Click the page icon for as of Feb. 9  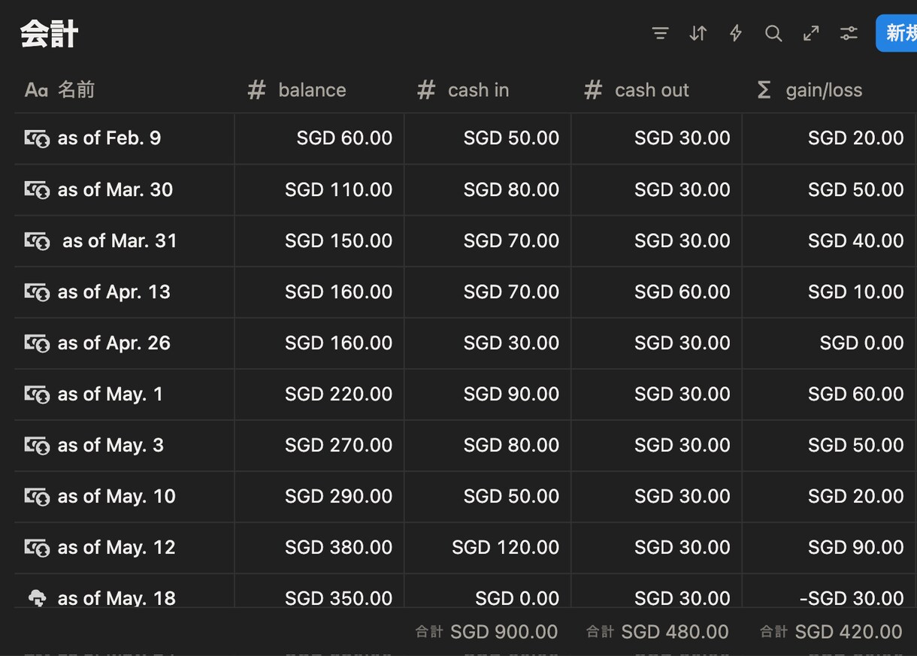37,138
